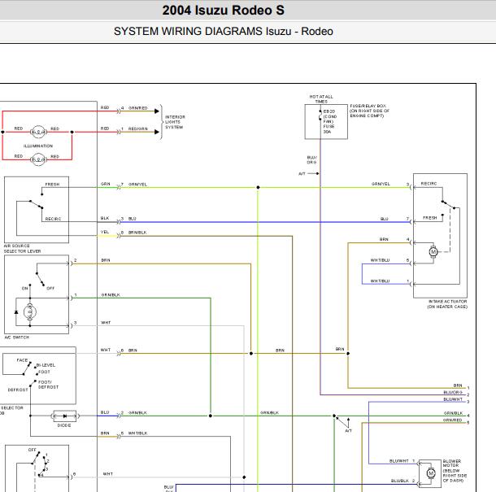Click the 'ILLUMINATION' label
The height and width of the screenshot is (492, 496).
(38, 146)
